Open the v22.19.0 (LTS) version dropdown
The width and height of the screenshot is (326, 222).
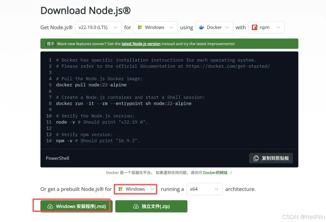coord(98,27)
